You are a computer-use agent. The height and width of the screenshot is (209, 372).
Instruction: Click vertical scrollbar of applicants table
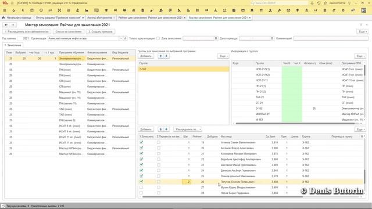(364, 176)
